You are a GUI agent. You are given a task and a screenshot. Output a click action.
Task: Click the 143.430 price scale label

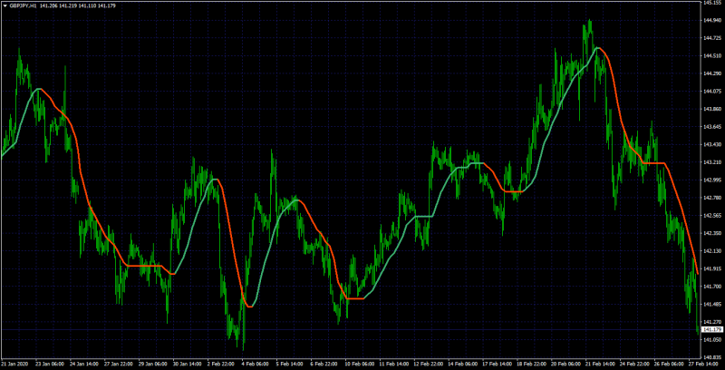(712, 144)
